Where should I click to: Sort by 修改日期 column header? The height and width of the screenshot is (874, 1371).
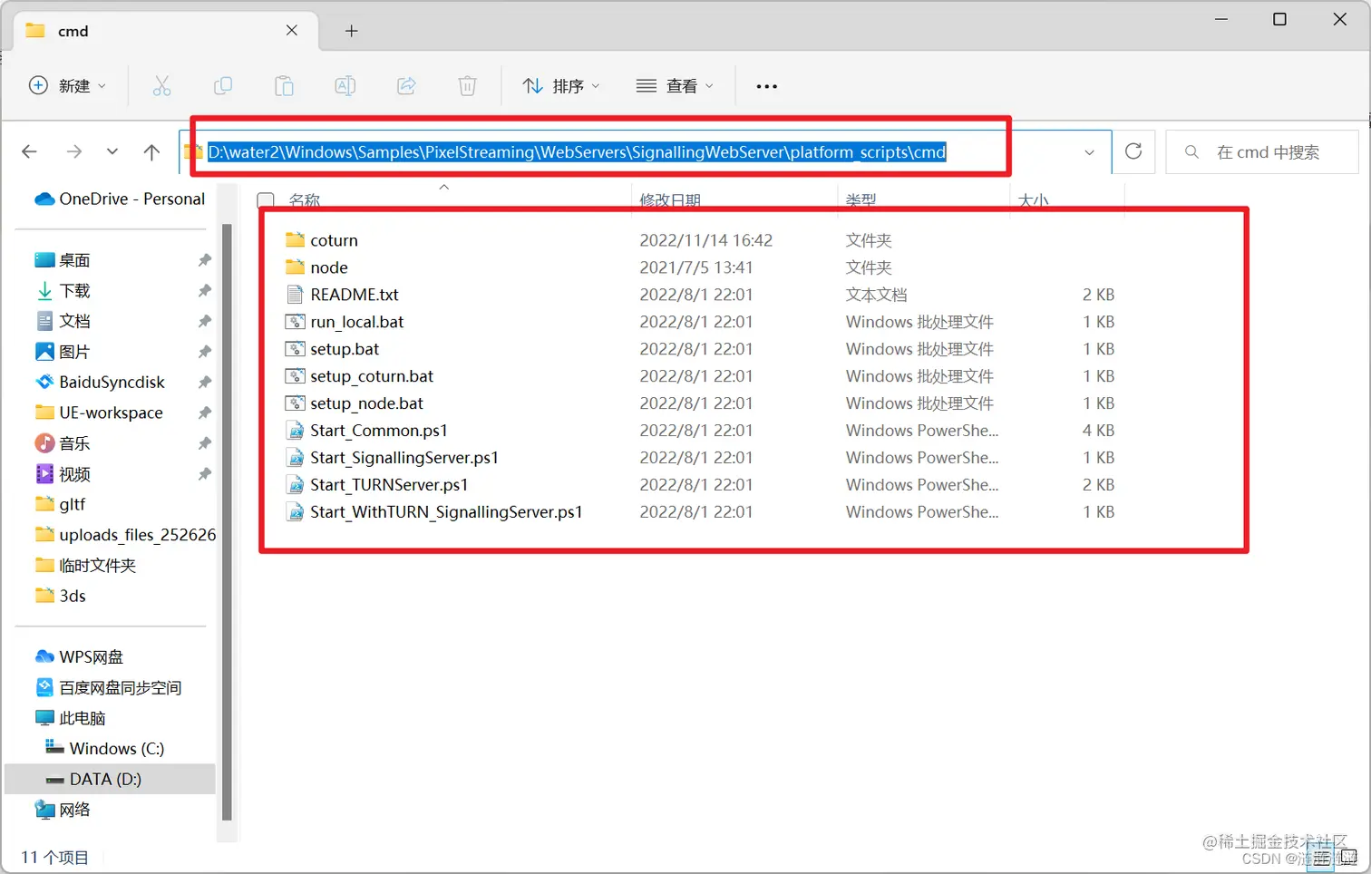pos(670,200)
